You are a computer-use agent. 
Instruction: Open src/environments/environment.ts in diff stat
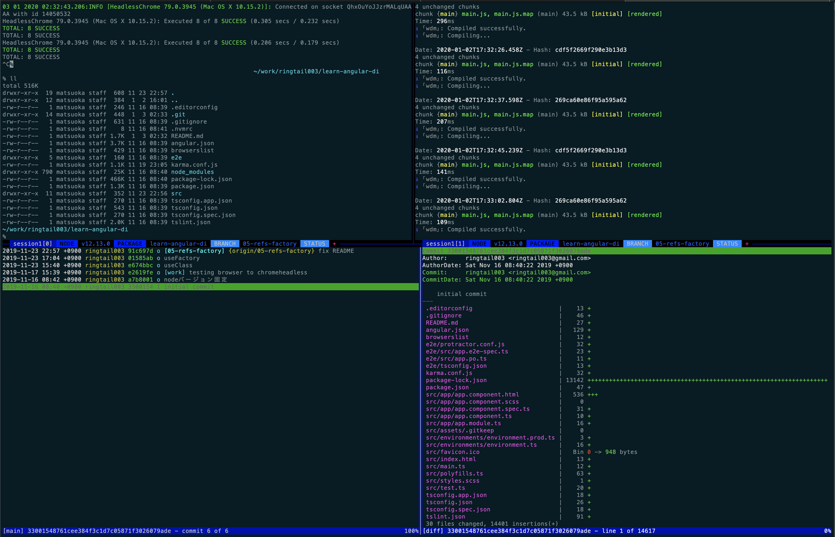481,445
